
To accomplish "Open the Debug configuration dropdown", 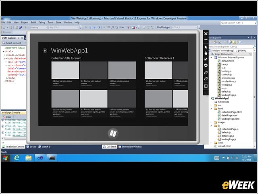I will tap(39, 27).
